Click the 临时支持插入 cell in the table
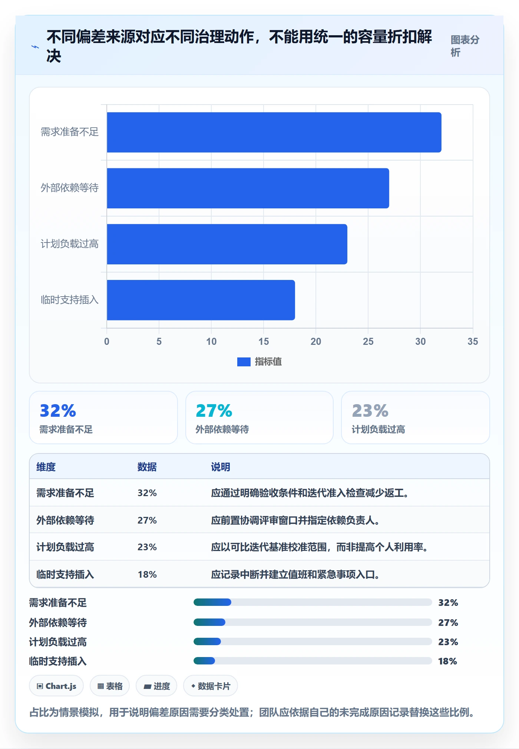The height and width of the screenshot is (749, 519). click(65, 574)
